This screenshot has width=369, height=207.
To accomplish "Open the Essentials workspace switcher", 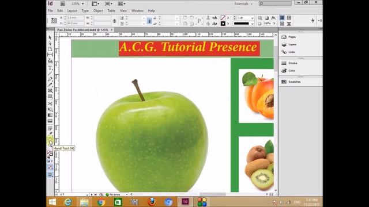I will (x=243, y=4).
